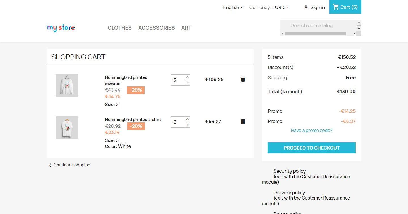Delete Hummingbird printed t-shirt from cart
The image size is (408, 214).
pos(243,121)
